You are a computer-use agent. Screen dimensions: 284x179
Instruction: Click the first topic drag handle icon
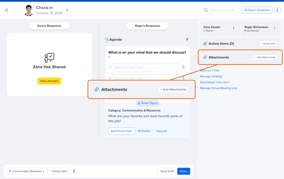point(184,67)
